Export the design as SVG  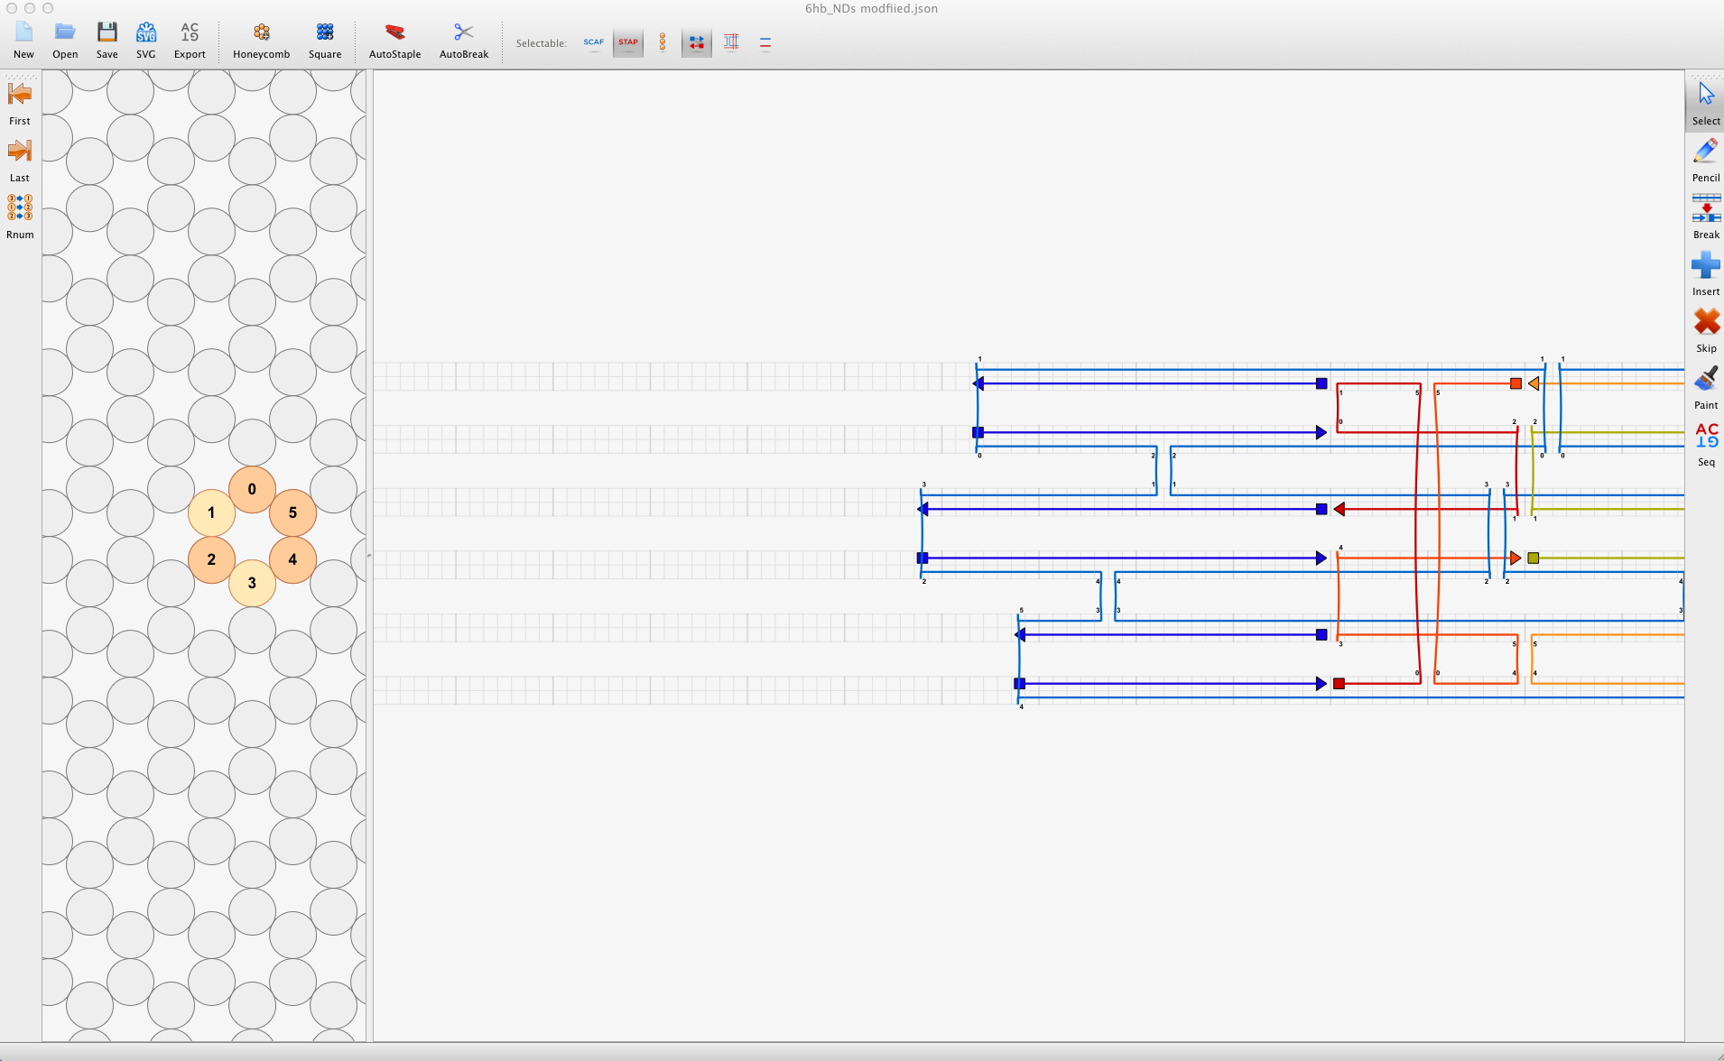[x=145, y=41]
